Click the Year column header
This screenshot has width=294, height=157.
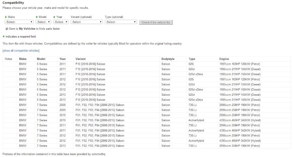(x=63, y=59)
